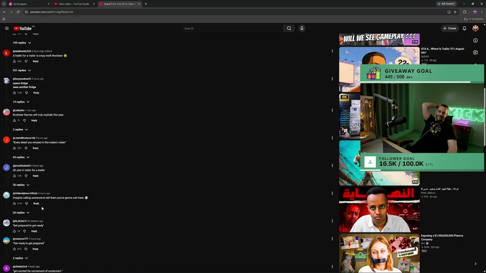Open the YouTube guide hamburger menu
The width and height of the screenshot is (486, 273).
point(7,28)
